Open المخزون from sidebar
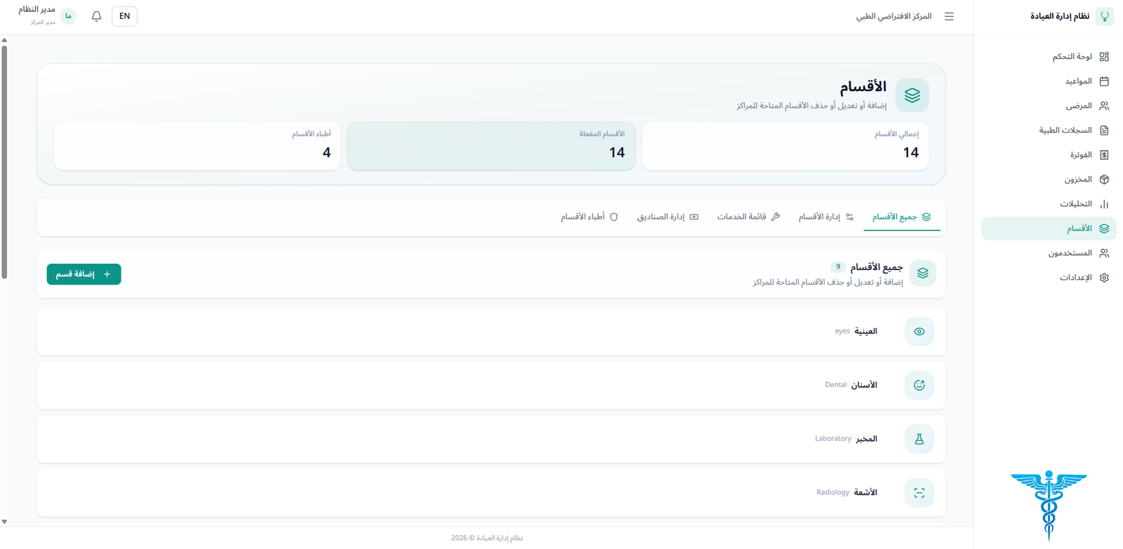1123x549 pixels. [x=1049, y=179]
